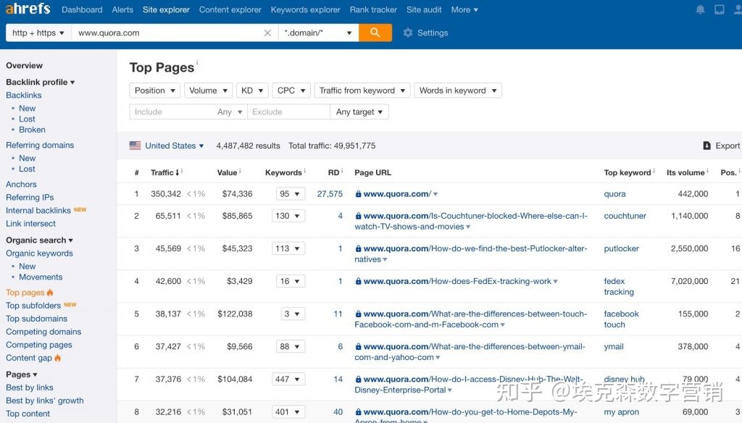Open the http + https protocol dropdown
This screenshot has height=423, width=742.
pyautogui.click(x=38, y=33)
